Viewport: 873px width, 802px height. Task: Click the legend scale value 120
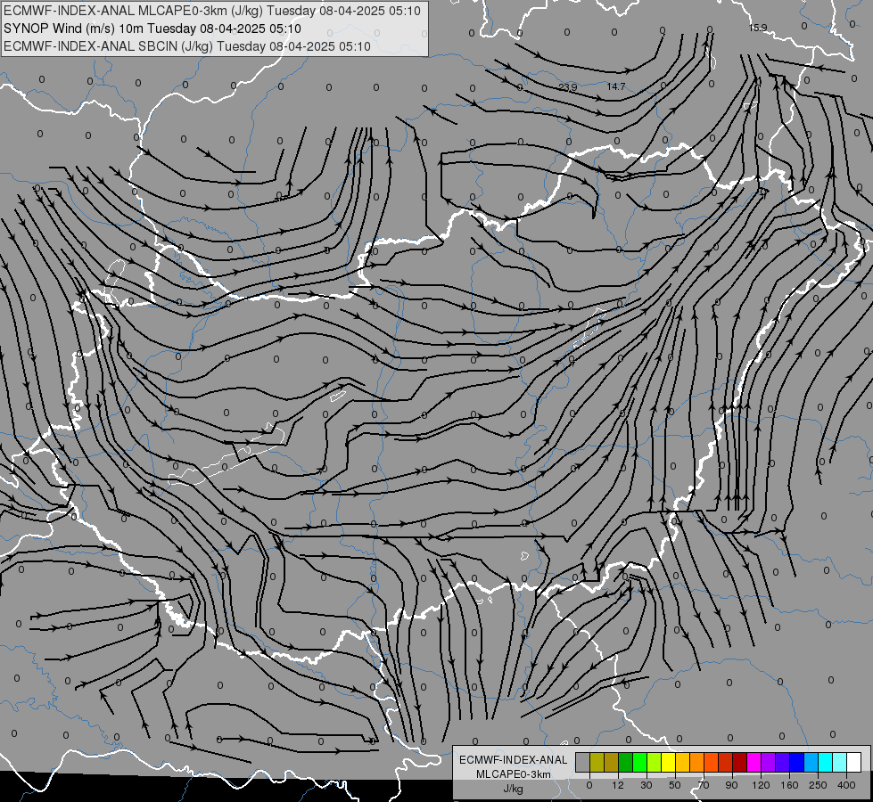click(761, 786)
